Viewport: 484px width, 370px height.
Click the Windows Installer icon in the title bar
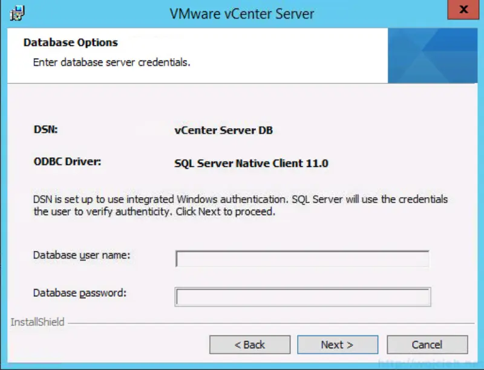(19, 12)
